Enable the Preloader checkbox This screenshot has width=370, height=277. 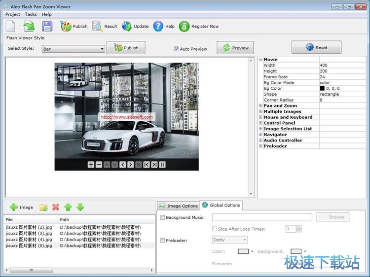[163, 241]
